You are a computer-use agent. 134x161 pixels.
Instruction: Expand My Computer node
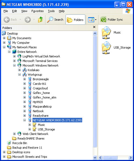click(4, 42)
